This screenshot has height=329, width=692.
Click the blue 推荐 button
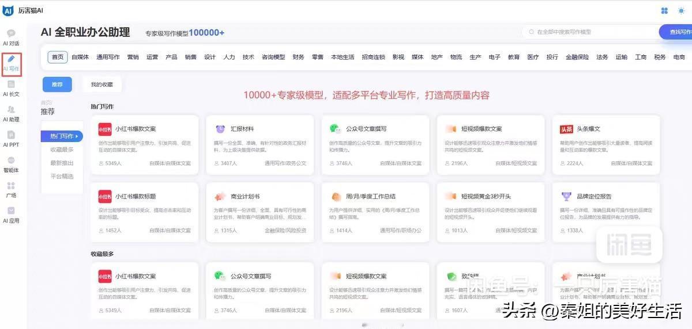[57, 84]
